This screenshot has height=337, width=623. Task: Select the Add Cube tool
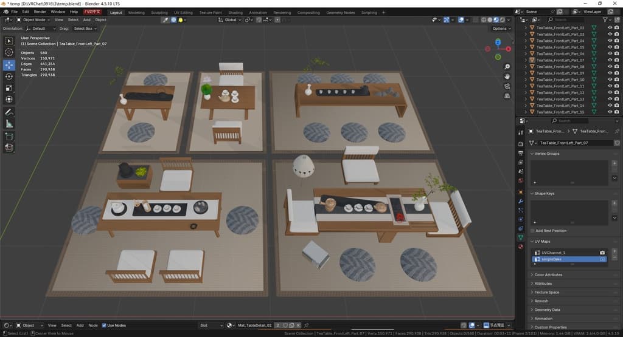(9, 137)
